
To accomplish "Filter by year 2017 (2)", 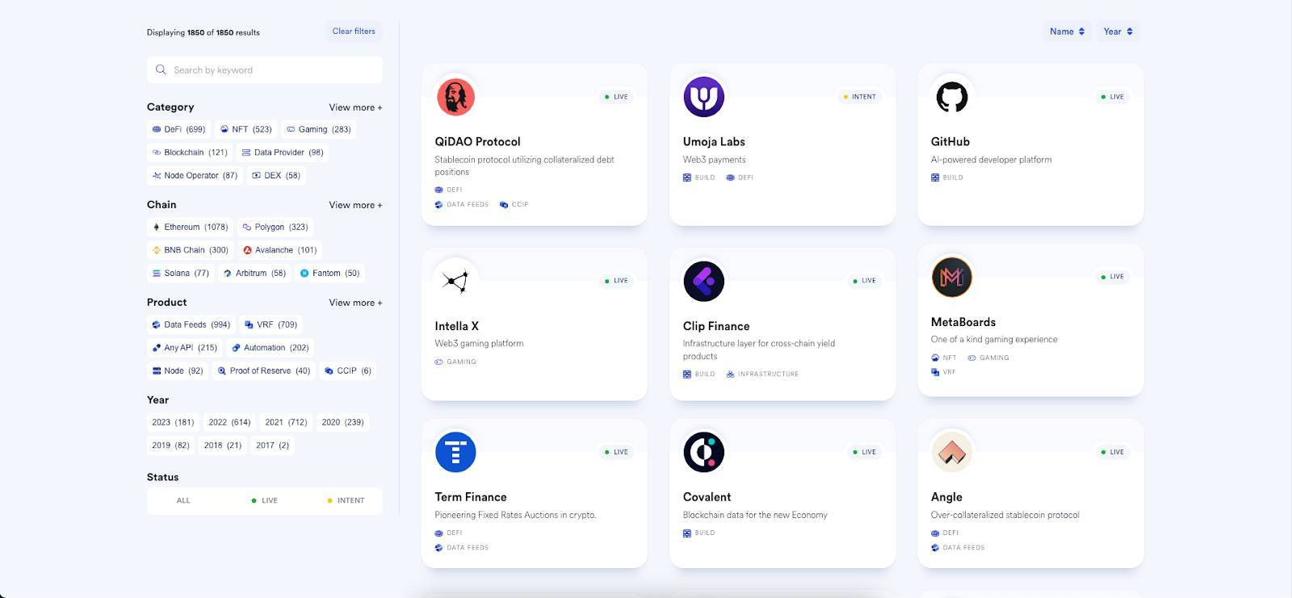I will coord(272,445).
